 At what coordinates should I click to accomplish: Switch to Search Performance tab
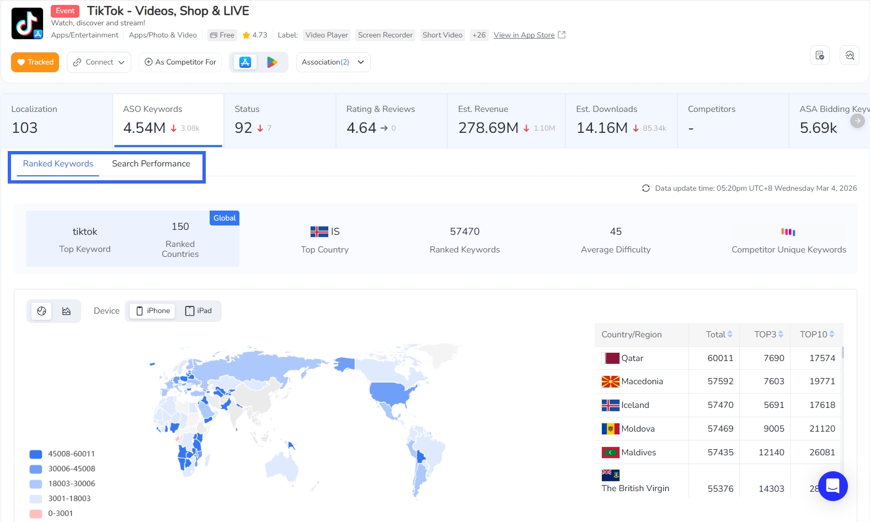[x=151, y=164]
